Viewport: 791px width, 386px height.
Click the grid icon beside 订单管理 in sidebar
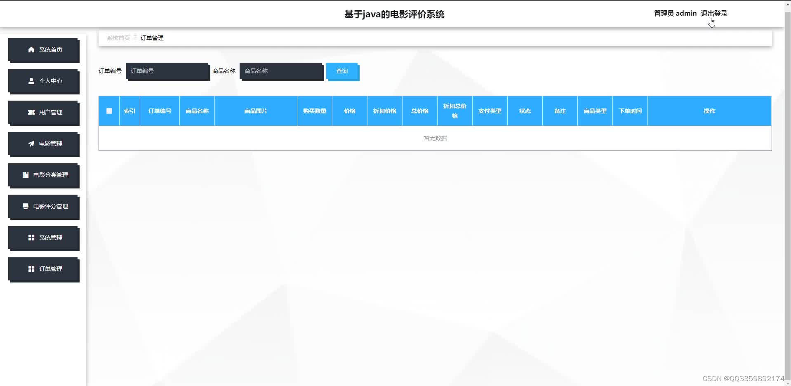31,269
